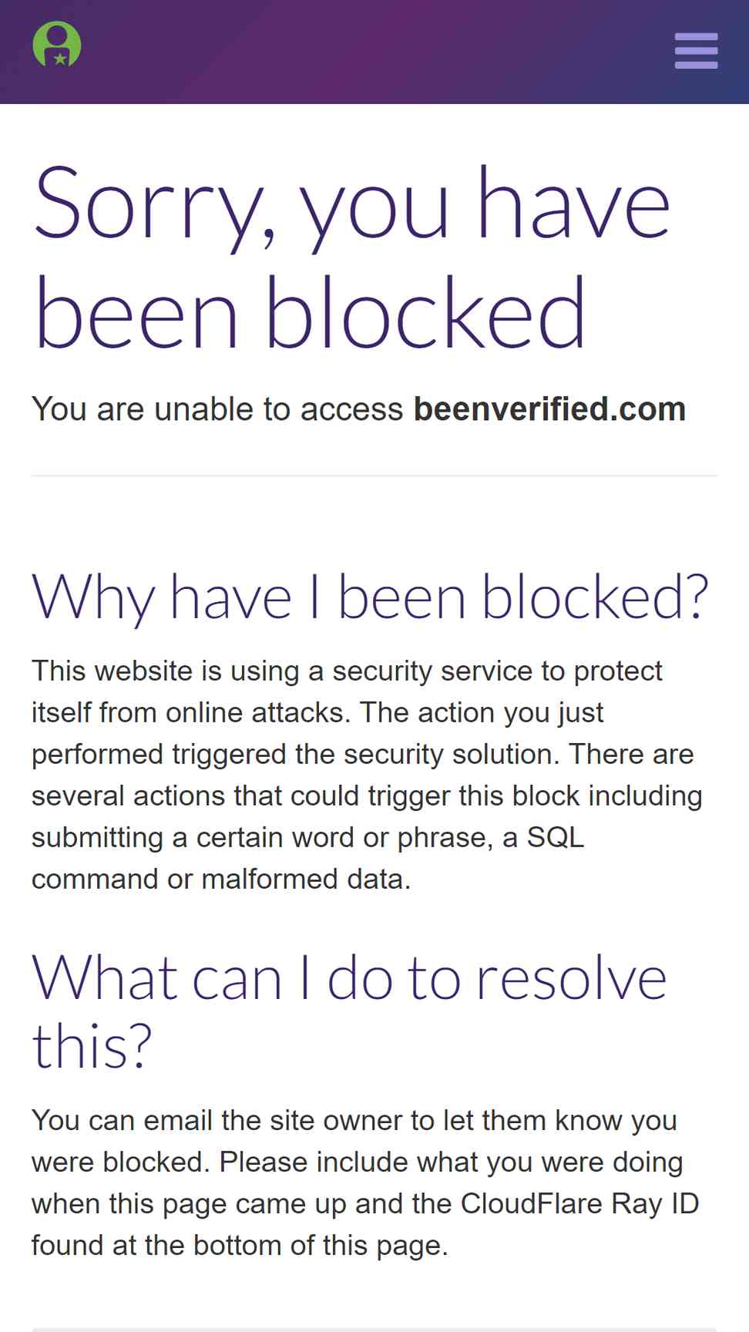The width and height of the screenshot is (749, 1332).
Task: Click the 'command or malformed data' line
Action: click(x=221, y=879)
